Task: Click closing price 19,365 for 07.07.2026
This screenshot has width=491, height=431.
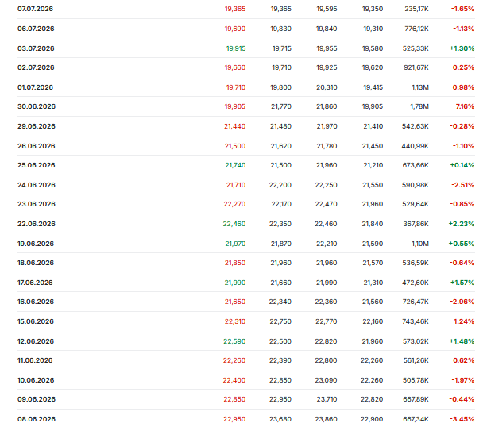Action: 235,9
